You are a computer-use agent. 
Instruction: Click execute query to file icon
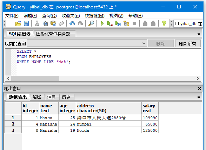[118, 23]
